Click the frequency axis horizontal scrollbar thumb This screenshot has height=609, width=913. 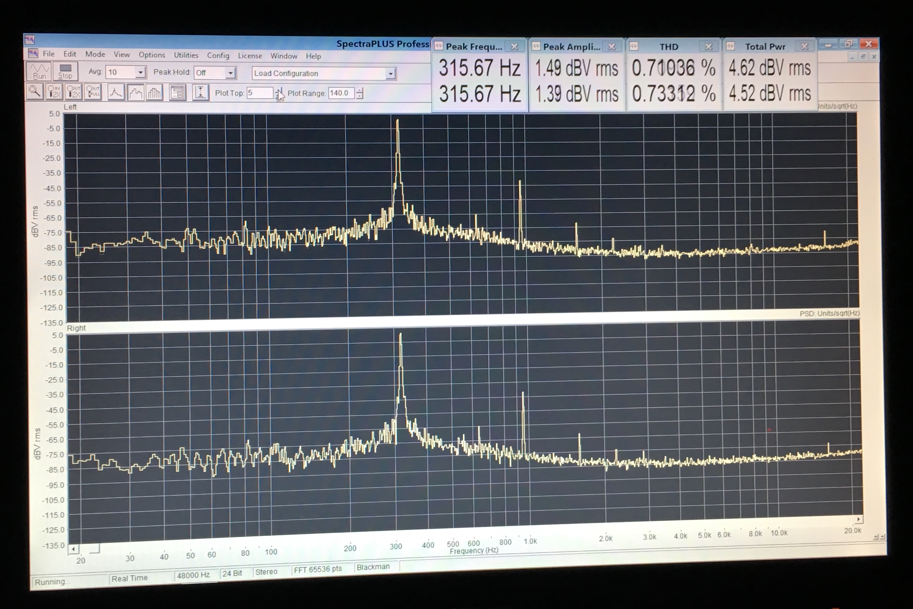[x=89, y=548]
